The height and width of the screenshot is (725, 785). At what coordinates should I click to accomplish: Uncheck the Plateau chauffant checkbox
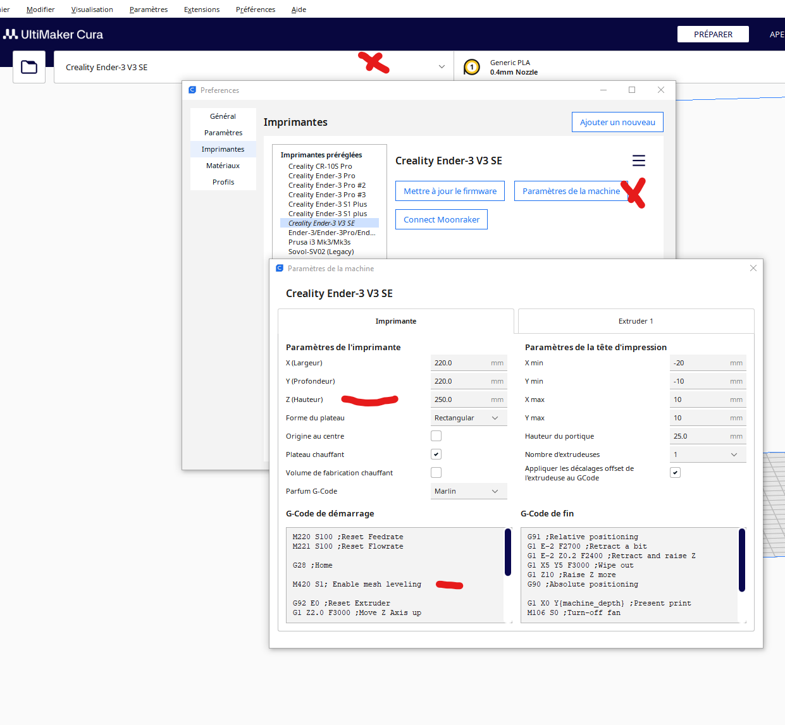click(x=436, y=454)
